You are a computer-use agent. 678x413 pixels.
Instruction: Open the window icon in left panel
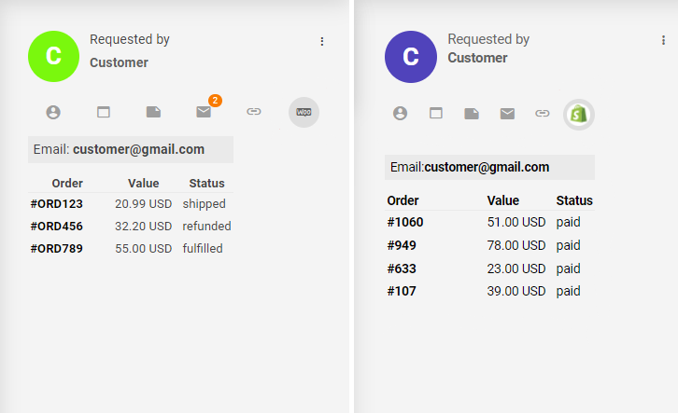coord(104,112)
